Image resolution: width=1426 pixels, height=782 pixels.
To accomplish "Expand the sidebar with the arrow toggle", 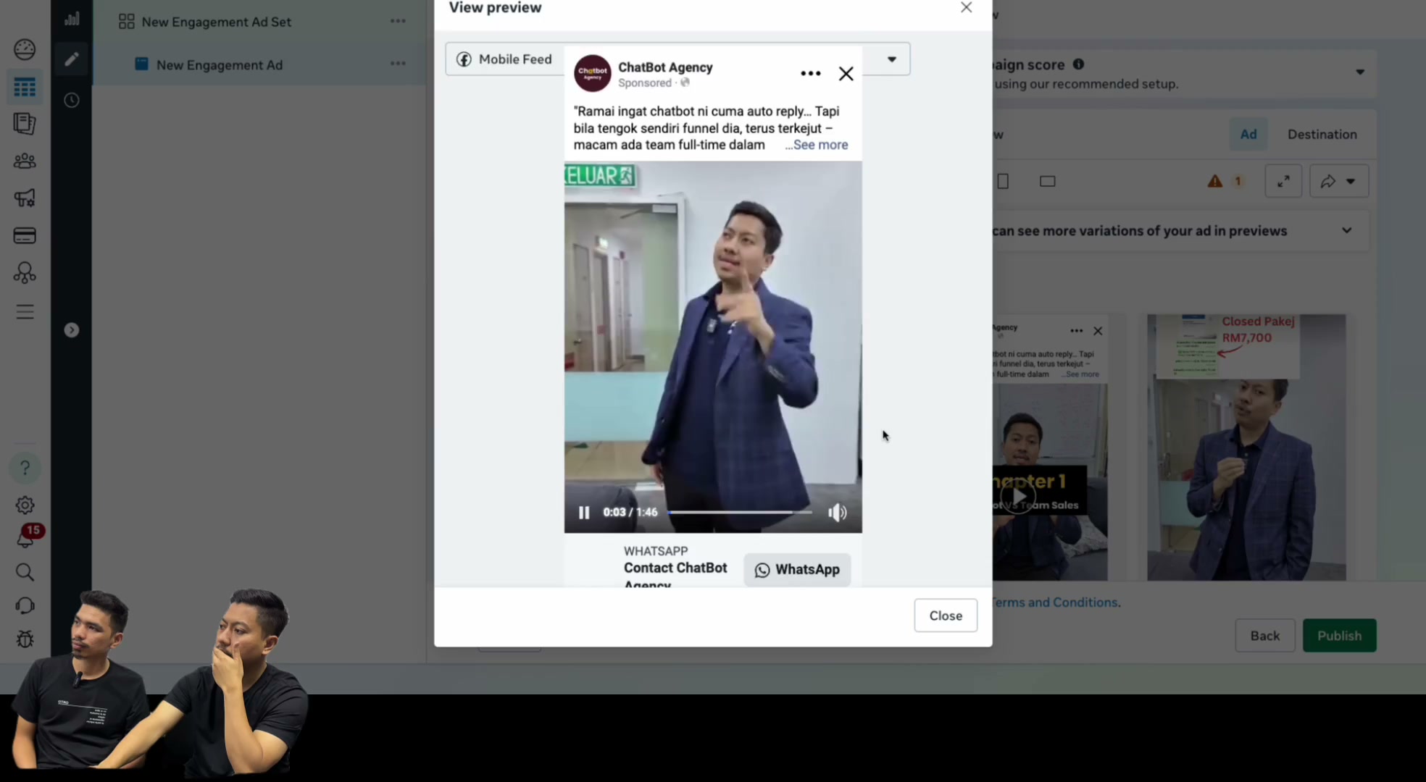I will tap(71, 330).
